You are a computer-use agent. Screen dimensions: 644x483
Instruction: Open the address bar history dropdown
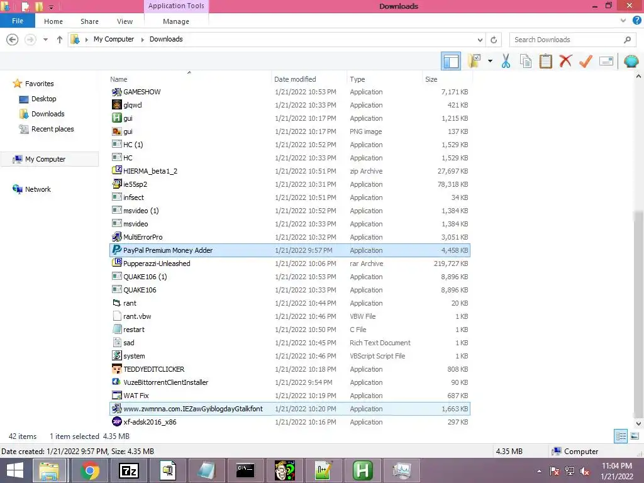click(x=480, y=40)
